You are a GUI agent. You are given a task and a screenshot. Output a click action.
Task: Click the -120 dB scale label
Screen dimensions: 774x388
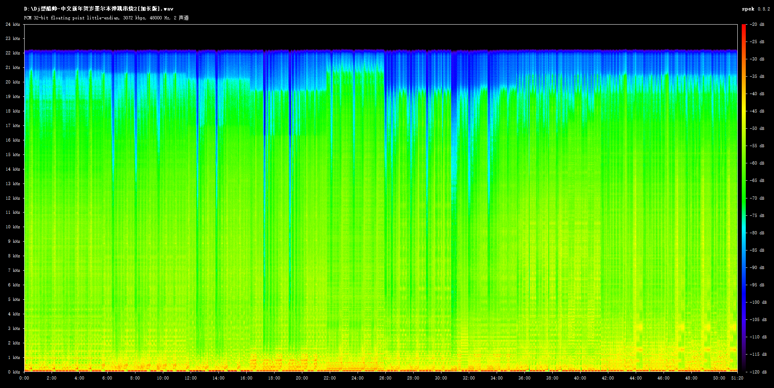click(758, 372)
